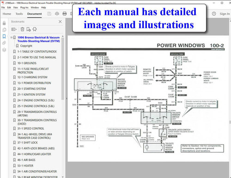Open 54-1 Air Conditioner/Heater bookmark
231x178 pixels.
(37, 172)
